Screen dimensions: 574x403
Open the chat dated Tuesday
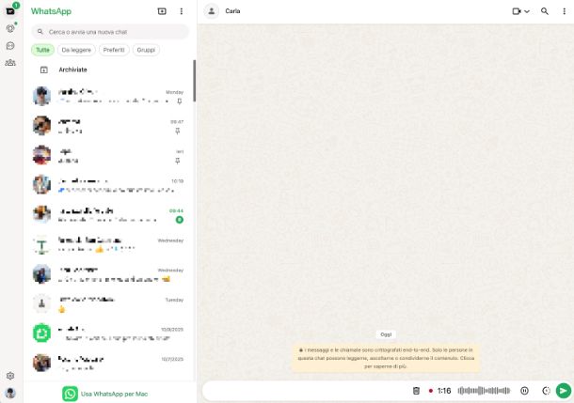coord(109,303)
